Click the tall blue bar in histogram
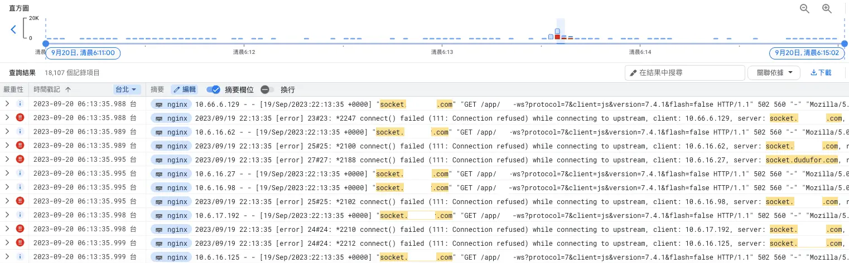This screenshot has height=263, width=849. [x=557, y=31]
